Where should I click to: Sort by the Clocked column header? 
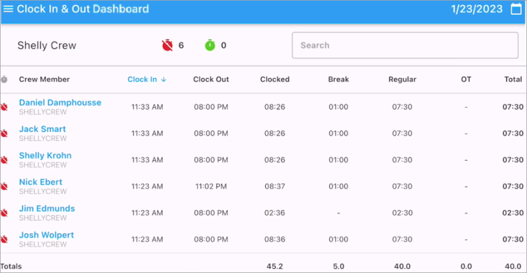[x=275, y=79]
